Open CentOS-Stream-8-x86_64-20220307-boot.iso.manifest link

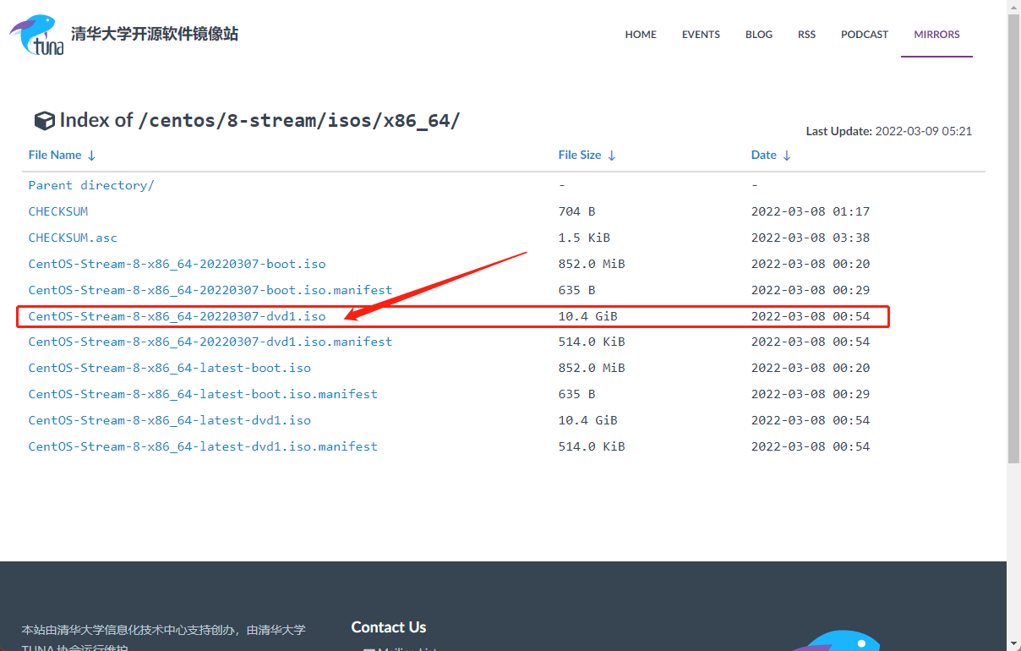pos(210,290)
